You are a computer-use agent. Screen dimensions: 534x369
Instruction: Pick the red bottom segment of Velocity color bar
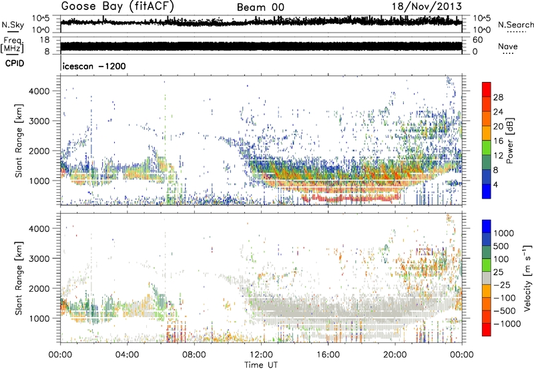pyautogui.click(x=487, y=330)
